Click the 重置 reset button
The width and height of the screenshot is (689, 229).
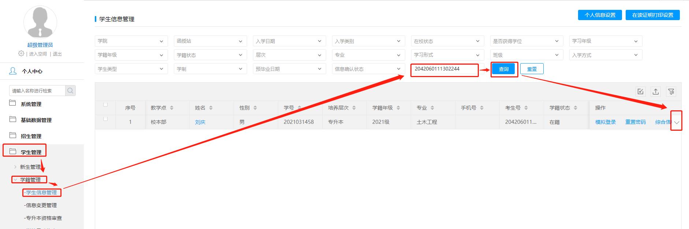click(x=532, y=69)
